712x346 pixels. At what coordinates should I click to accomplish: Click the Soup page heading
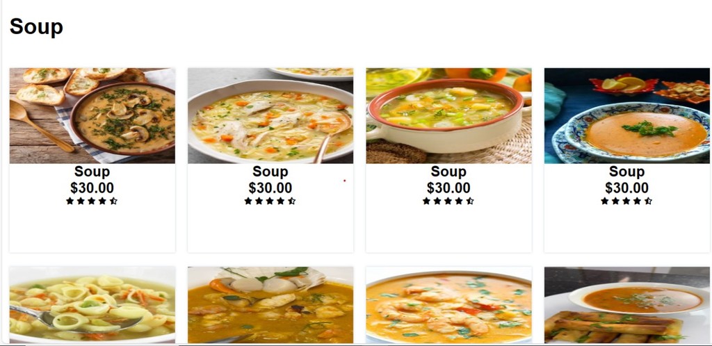point(36,27)
